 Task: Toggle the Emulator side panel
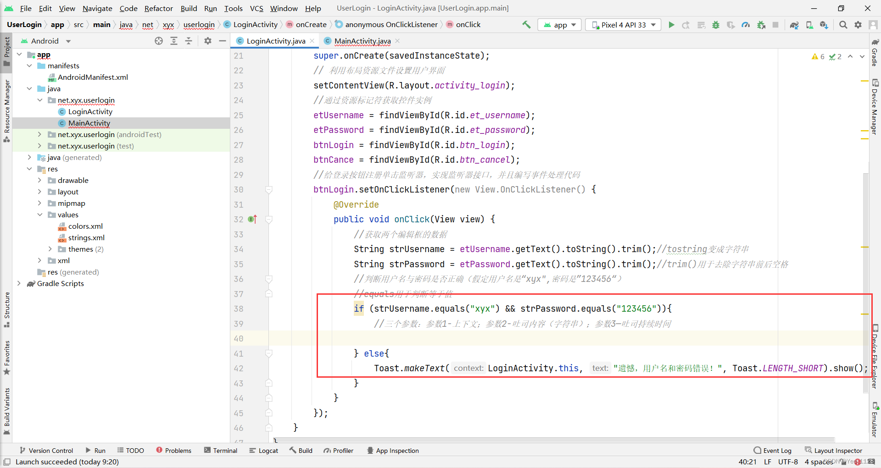click(875, 419)
